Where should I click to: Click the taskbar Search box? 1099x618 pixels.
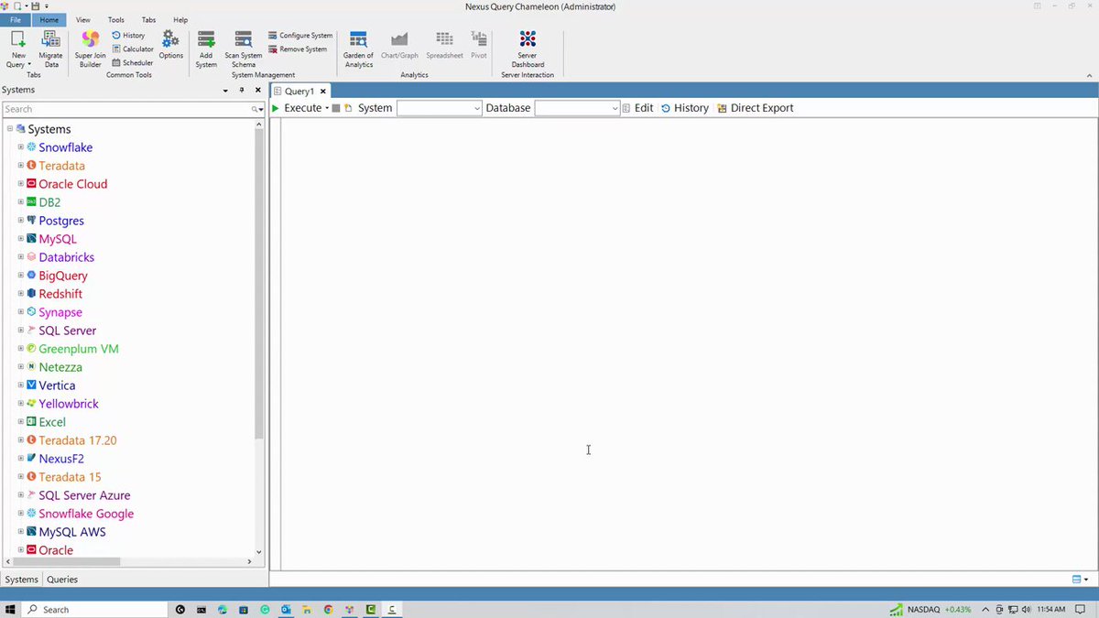pos(96,609)
